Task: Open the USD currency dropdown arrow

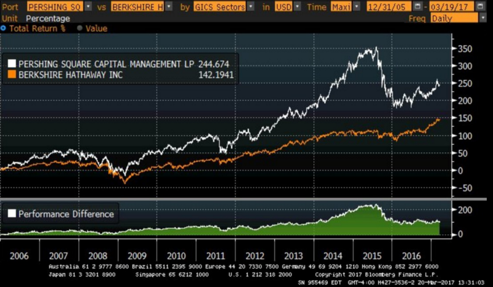Action: pos(298,6)
